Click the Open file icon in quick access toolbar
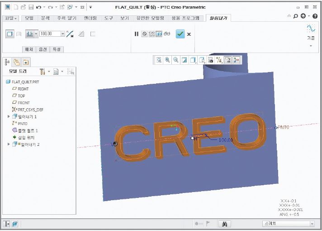 (x=23, y=7)
